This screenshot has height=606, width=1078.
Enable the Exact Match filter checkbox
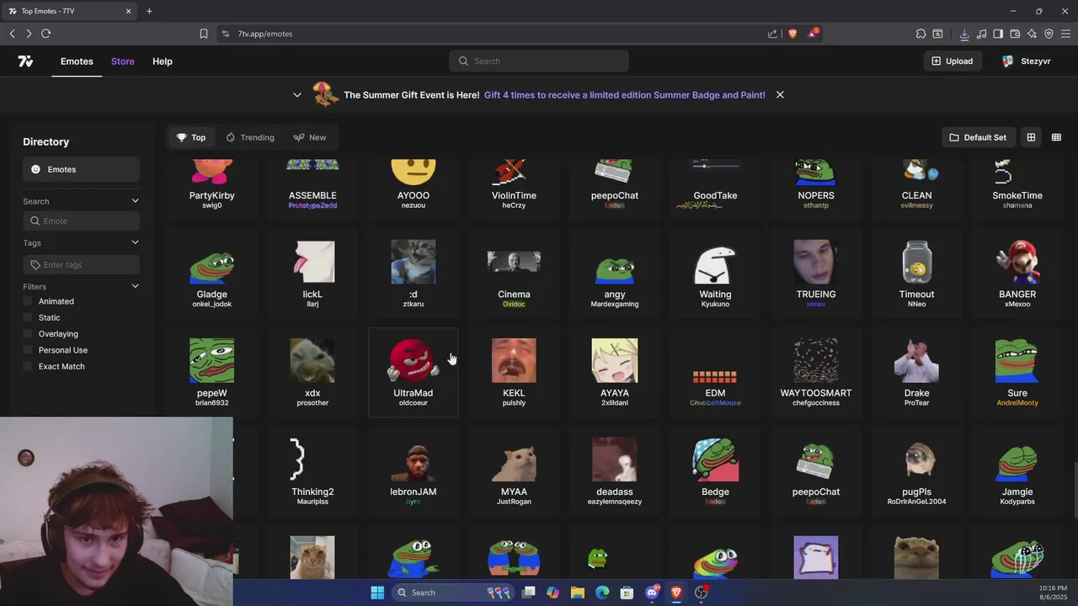click(x=28, y=366)
